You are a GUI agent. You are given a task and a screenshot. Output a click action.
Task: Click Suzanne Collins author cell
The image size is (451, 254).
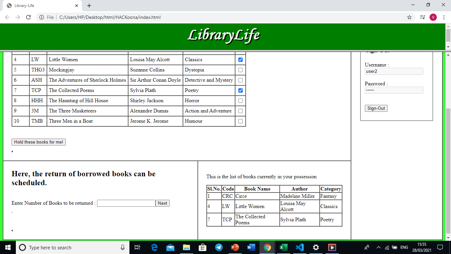coord(156,70)
